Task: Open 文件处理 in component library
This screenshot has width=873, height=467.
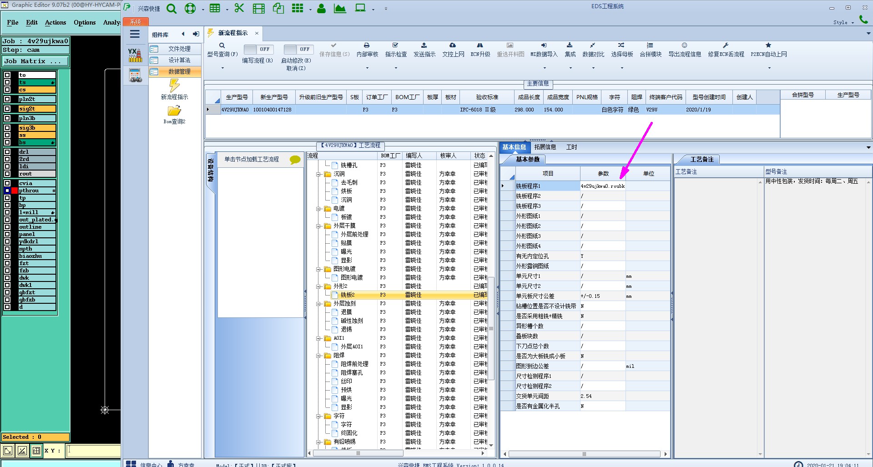Action: [175, 49]
